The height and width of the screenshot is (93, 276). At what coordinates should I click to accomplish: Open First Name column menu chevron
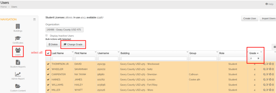pyautogui.click(x=96, y=52)
